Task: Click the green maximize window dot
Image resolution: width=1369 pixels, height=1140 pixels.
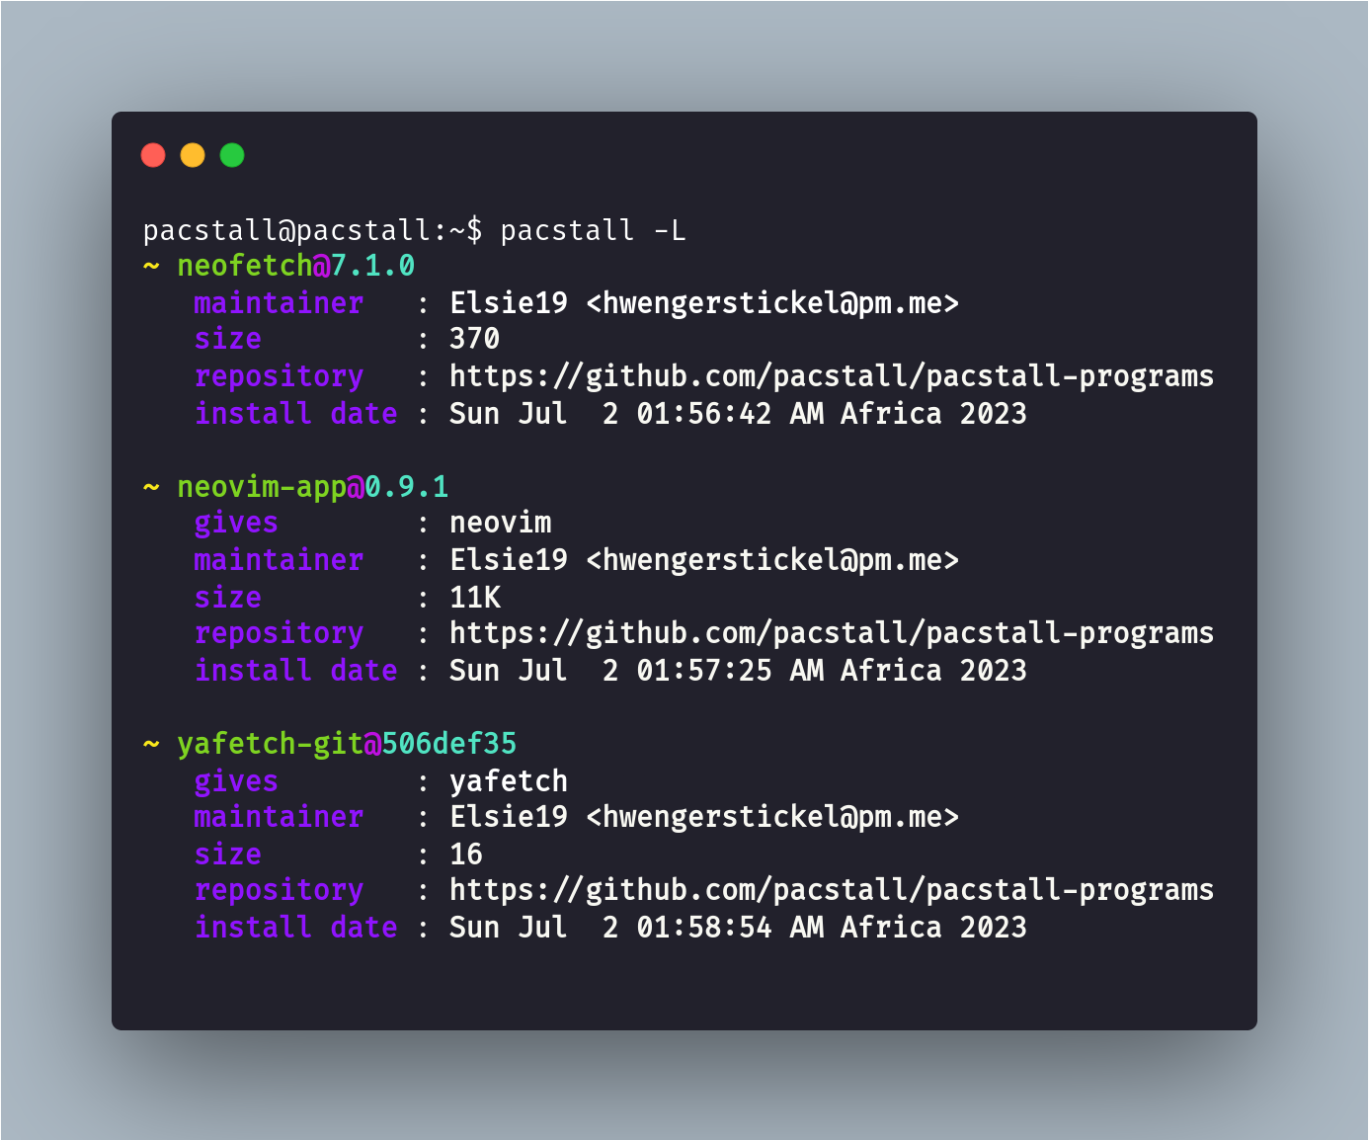Action: coord(232,155)
